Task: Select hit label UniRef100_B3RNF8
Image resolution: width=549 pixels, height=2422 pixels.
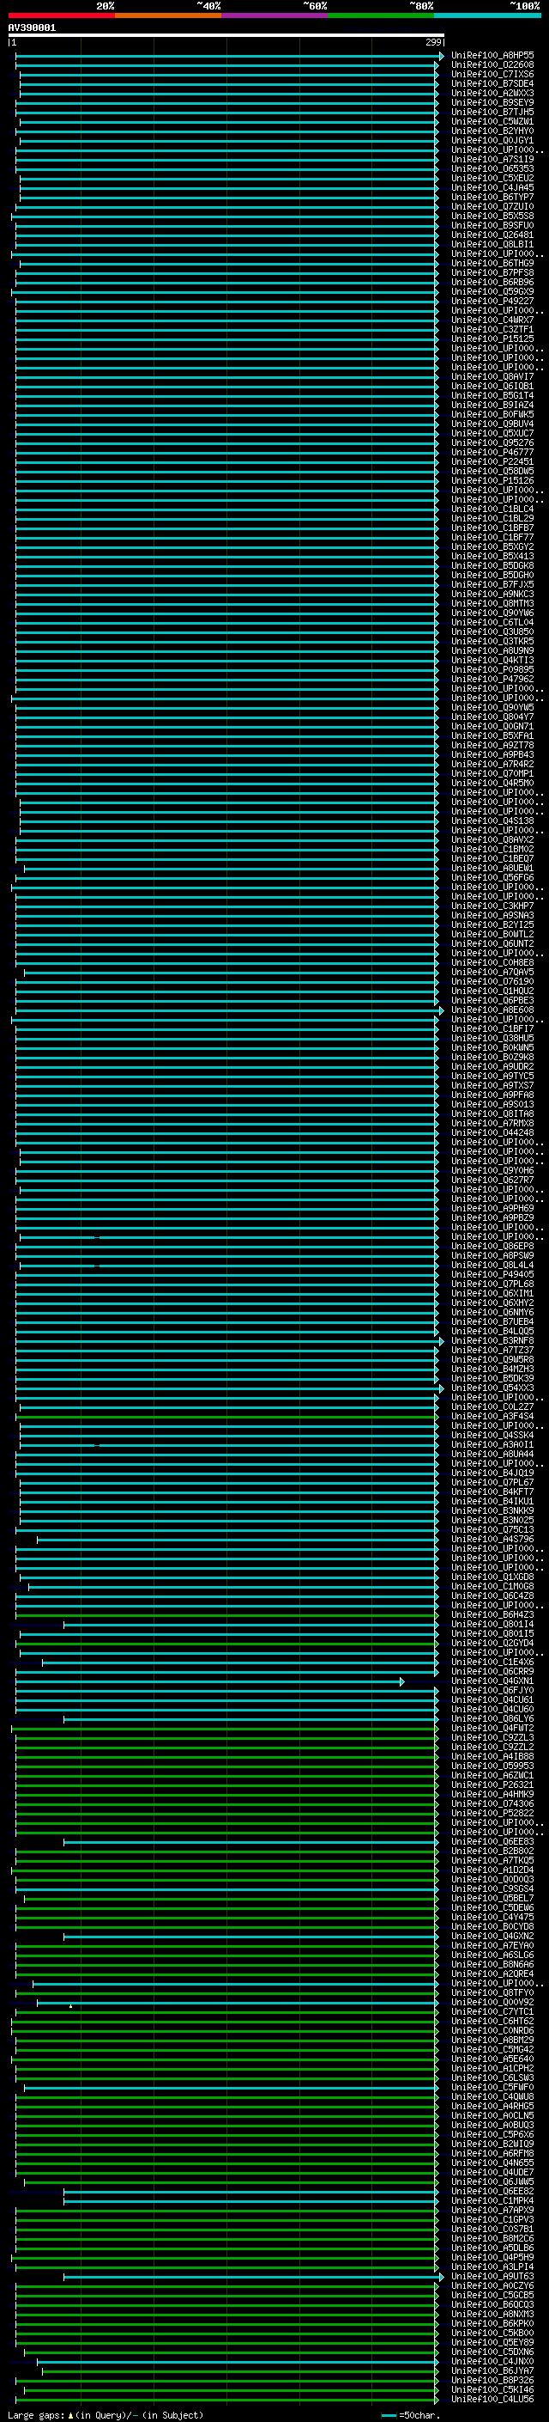Action: [x=492, y=1341]
